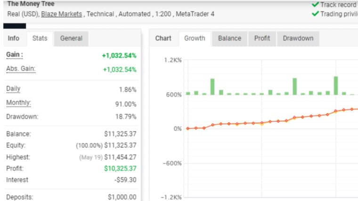Switch chart to Balance tab
Viewport: 358px width, 201px height.
click(x=230, y=38)
